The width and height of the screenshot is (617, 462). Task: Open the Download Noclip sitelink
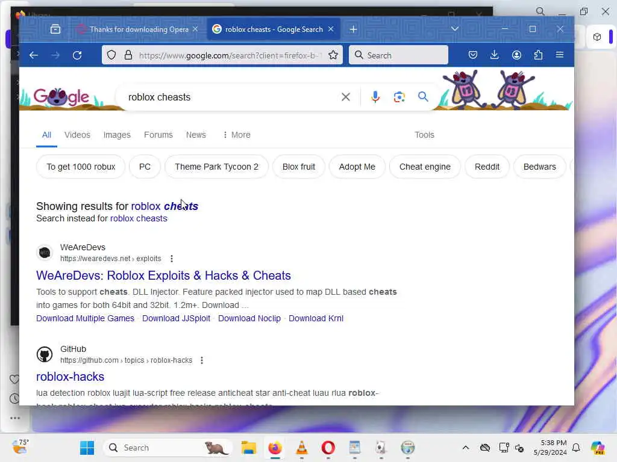249,318
